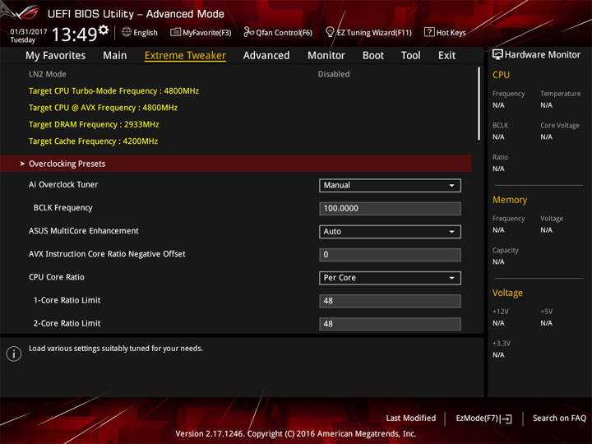Click Target CPU @ AVX Frequency text
The height and width of the screenshot is (444, 592).
point(103,108)
